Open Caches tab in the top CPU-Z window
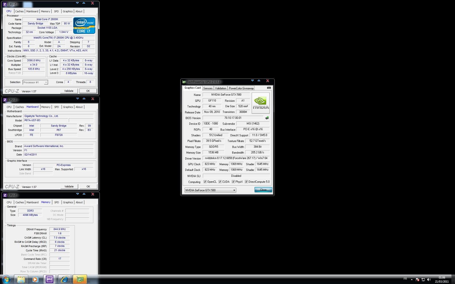Screen dimensions: 455x284 click(19, 11)
